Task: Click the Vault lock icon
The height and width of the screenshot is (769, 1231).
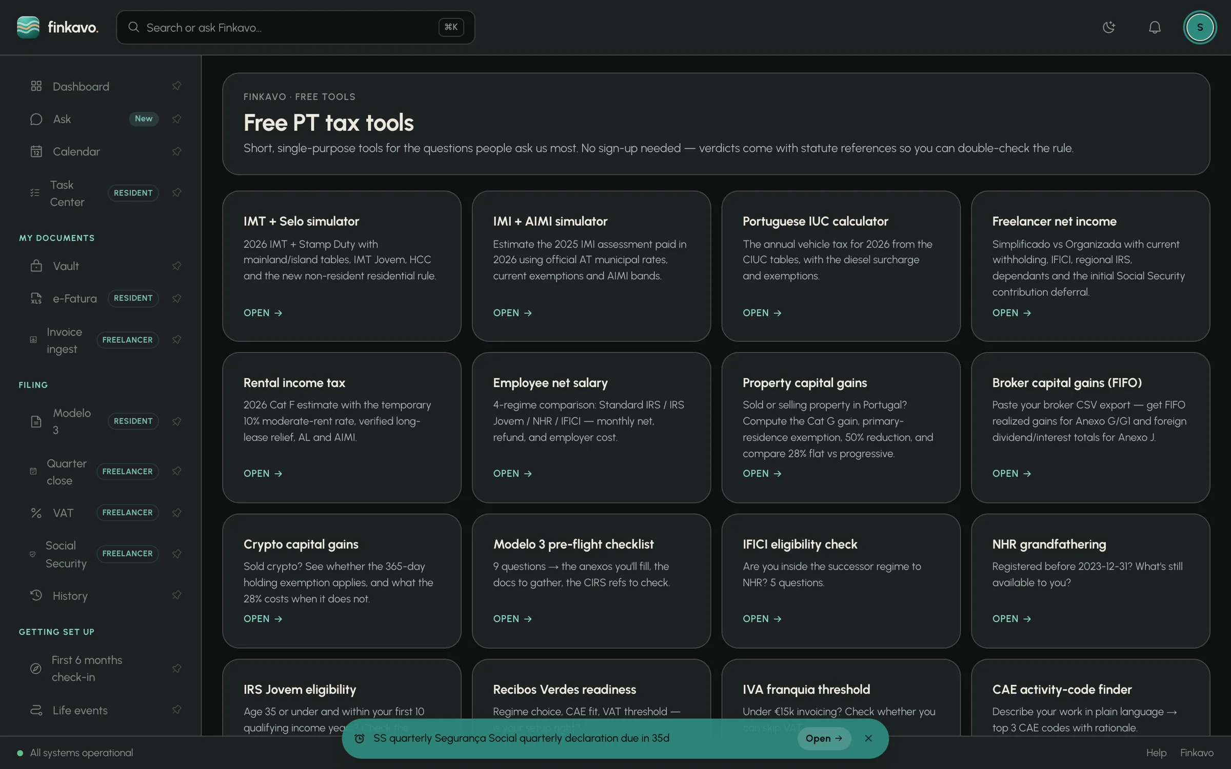Action: pos(36,266)
